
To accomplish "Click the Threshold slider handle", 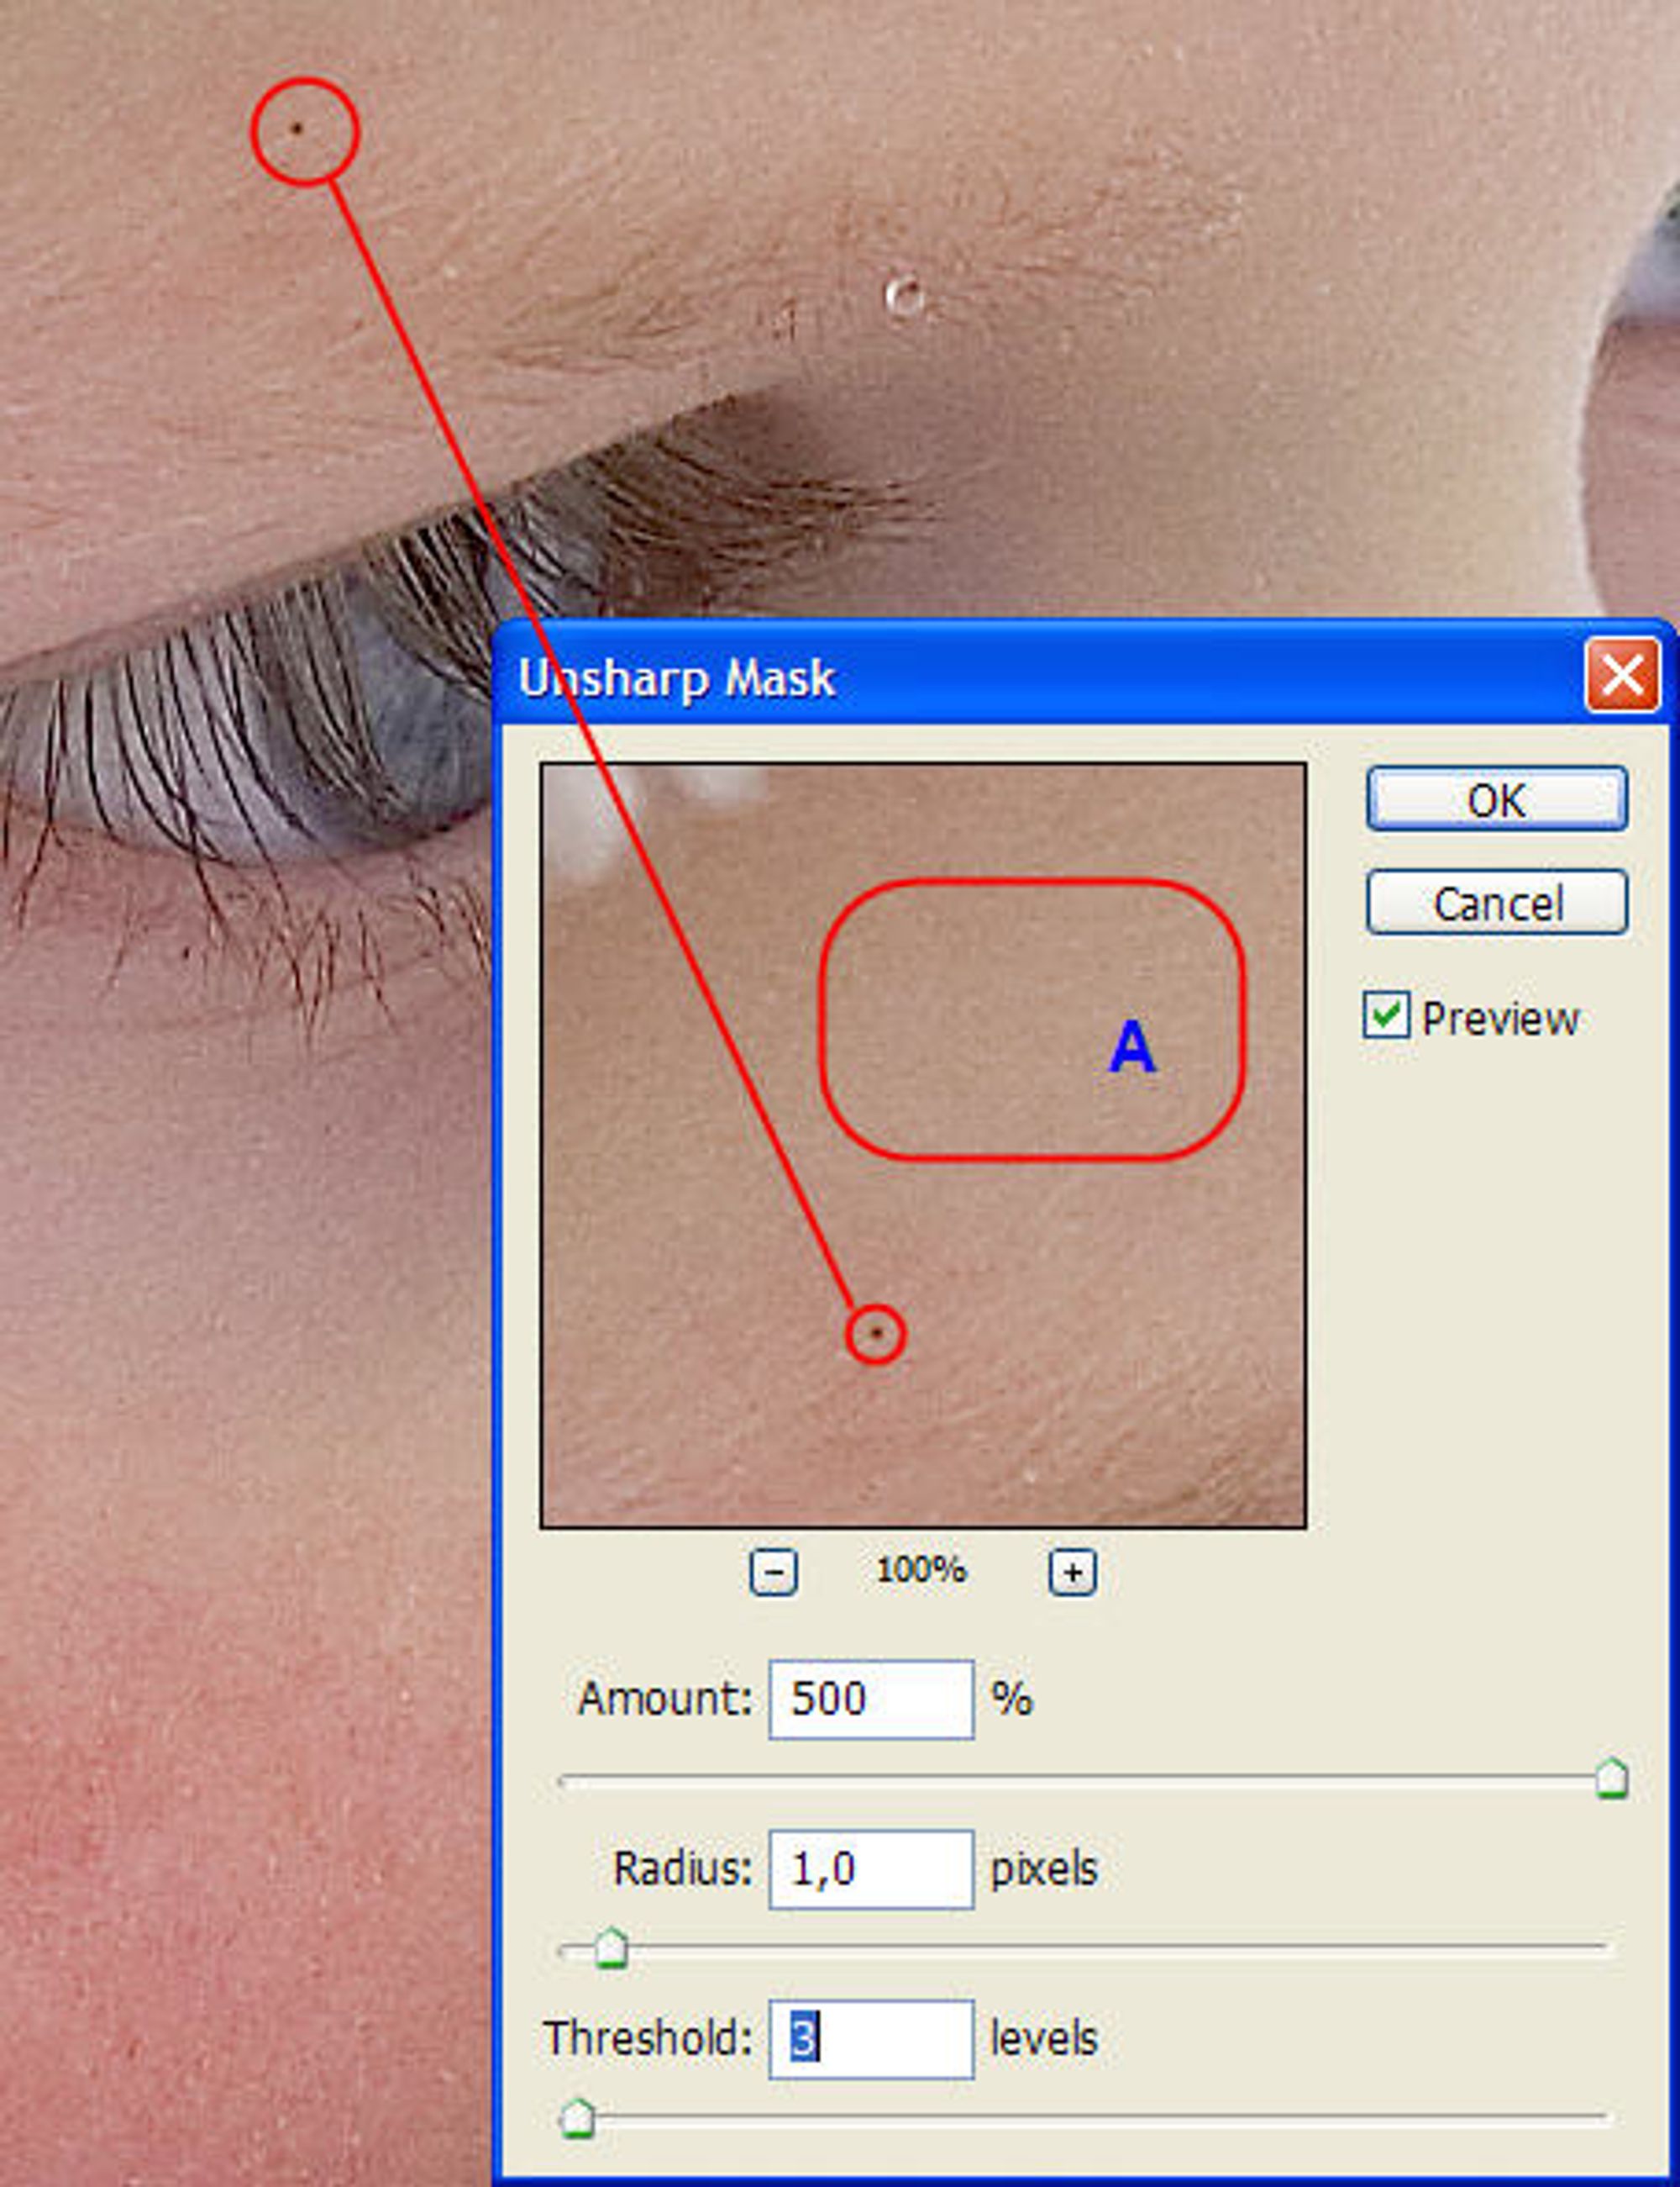I will (577, 2119).
